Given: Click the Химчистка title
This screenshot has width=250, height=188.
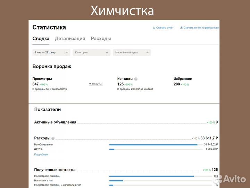Looking at the screenshot, I should point(122,11).
